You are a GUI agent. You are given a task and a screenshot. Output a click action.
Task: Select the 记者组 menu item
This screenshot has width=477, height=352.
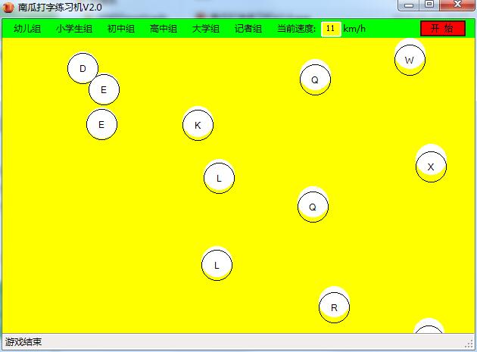tap(248, 29)
